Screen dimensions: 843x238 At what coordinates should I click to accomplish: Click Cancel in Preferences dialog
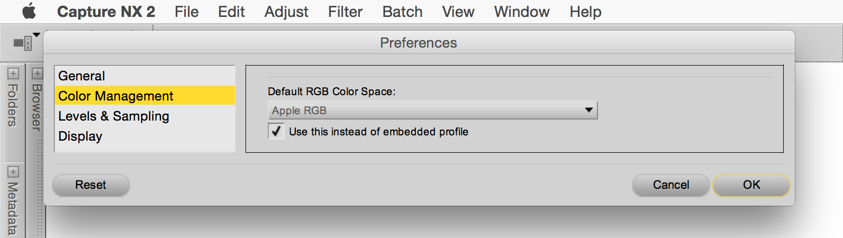[670, 185]
